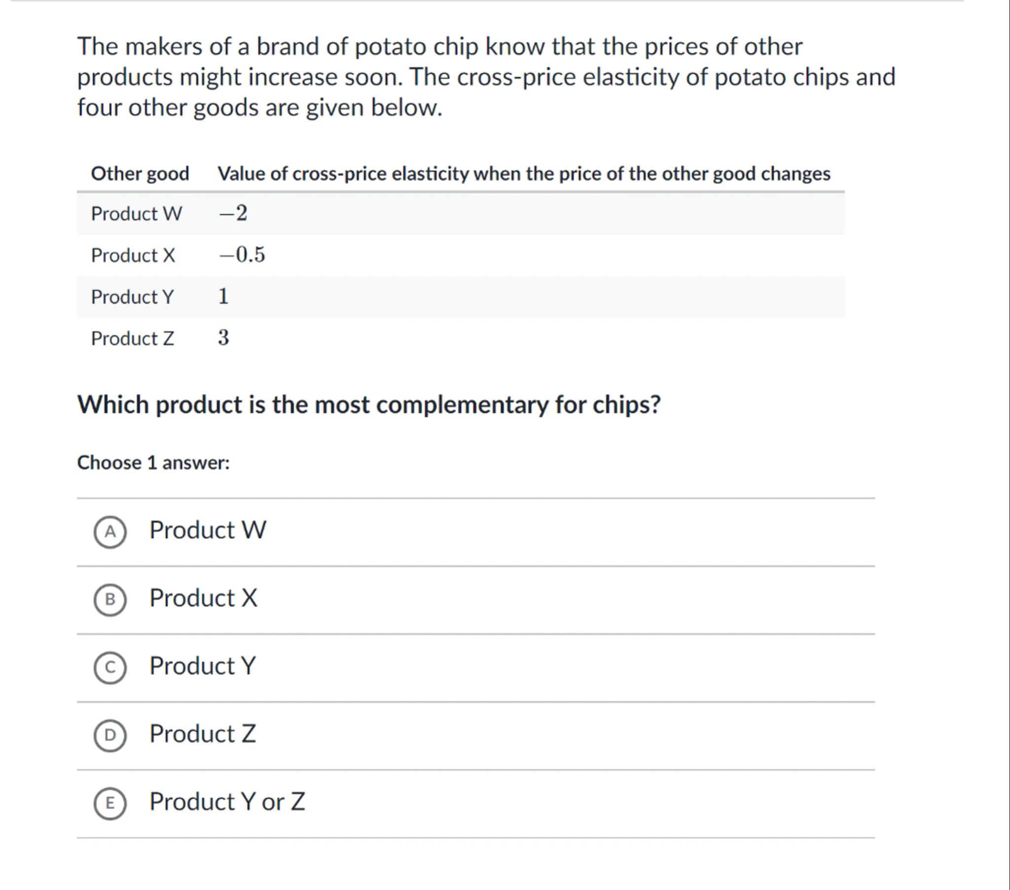Click the 'Product Y or Z' answer label
Screen dimensions: 1010x890
point(227,802)
